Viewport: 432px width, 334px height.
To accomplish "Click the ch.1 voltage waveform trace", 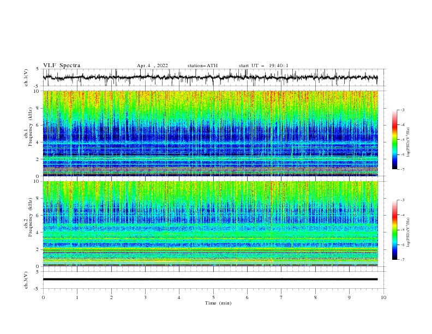I will 210,77.
